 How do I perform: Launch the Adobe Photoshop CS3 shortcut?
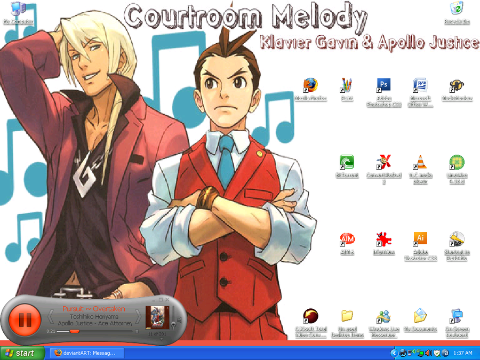384,92
